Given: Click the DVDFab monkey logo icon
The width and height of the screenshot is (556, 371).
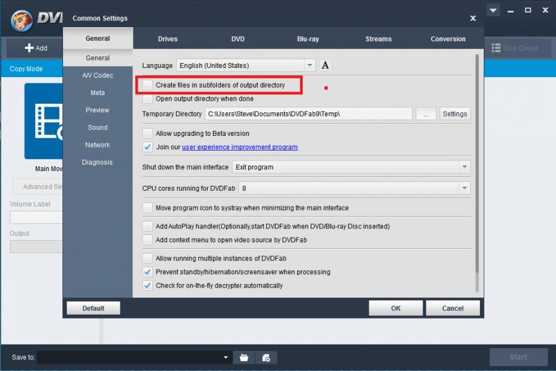Looking at the screenshot, I should pos(22,20).
